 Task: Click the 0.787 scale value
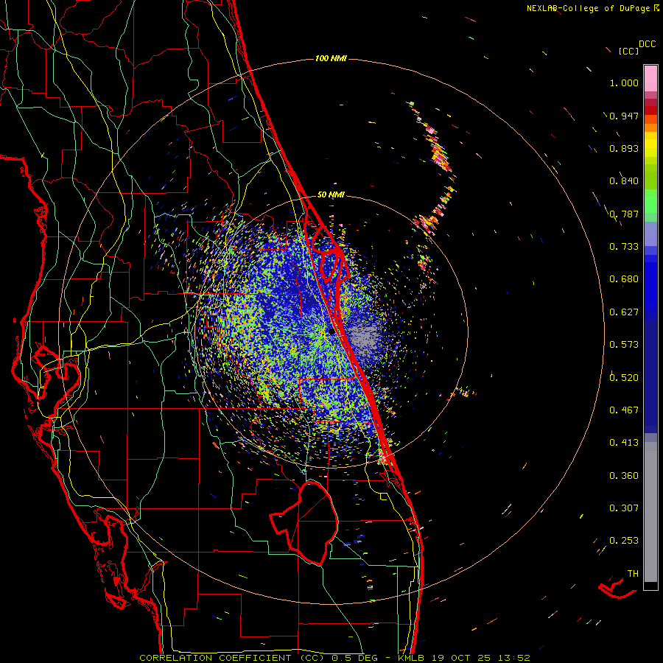[624, 214]
